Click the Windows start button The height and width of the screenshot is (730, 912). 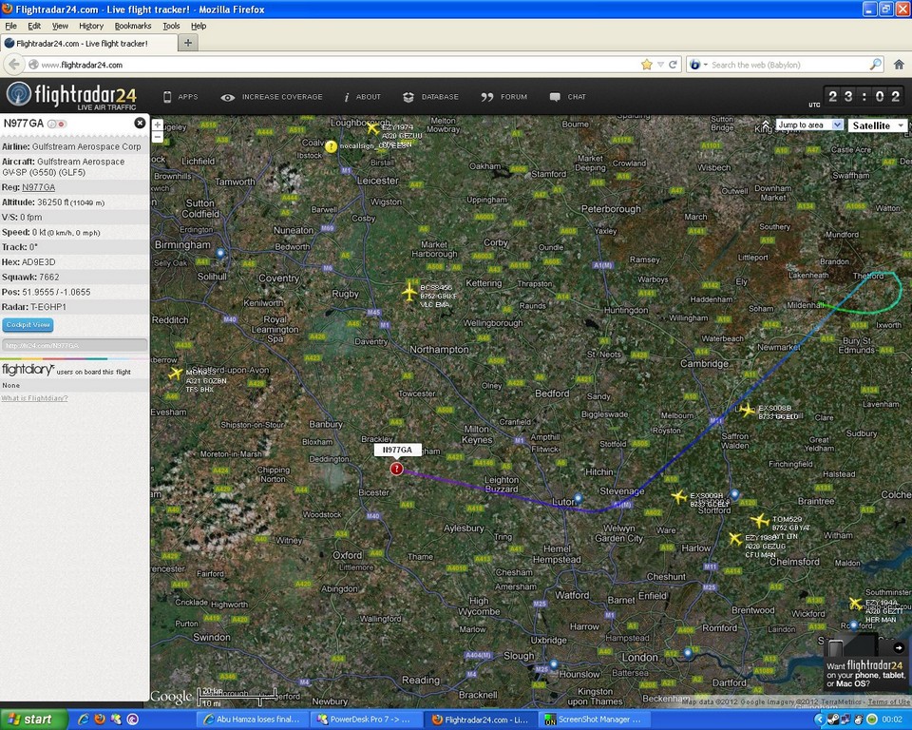click(x=28, y=720)
